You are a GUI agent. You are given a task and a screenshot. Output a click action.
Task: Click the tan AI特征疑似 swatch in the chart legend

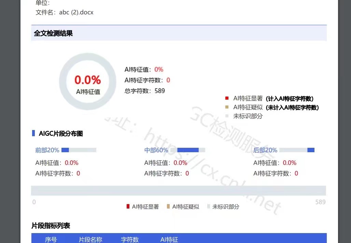tap(168, 206)
